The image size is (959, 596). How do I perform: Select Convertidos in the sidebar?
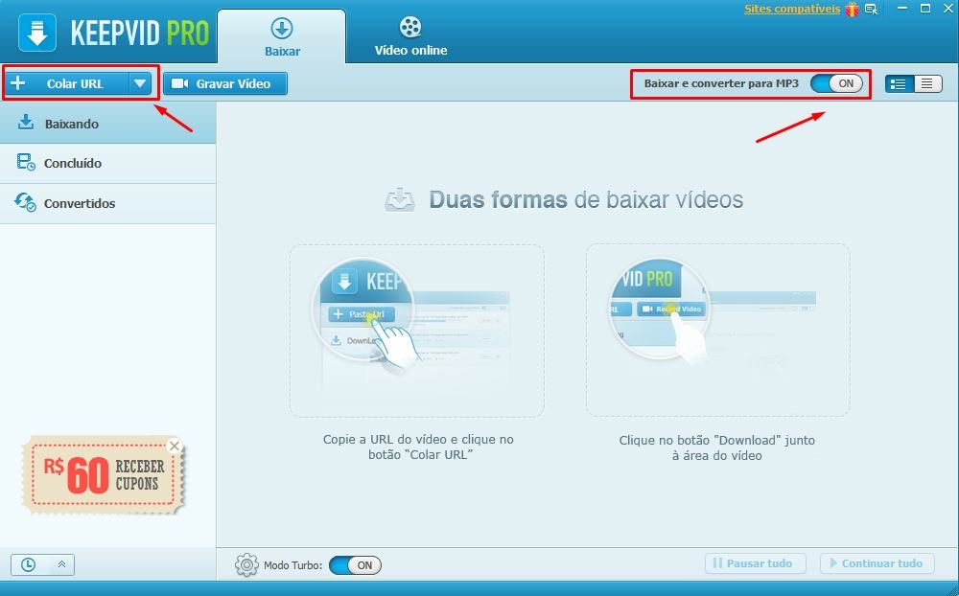coord(107,203)
